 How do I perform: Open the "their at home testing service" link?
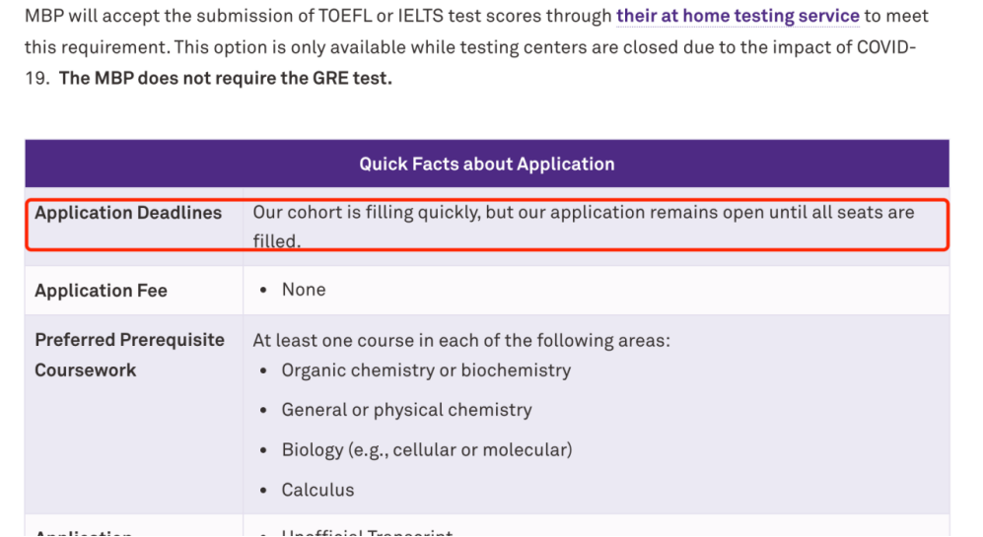click(x=737, y=17)
